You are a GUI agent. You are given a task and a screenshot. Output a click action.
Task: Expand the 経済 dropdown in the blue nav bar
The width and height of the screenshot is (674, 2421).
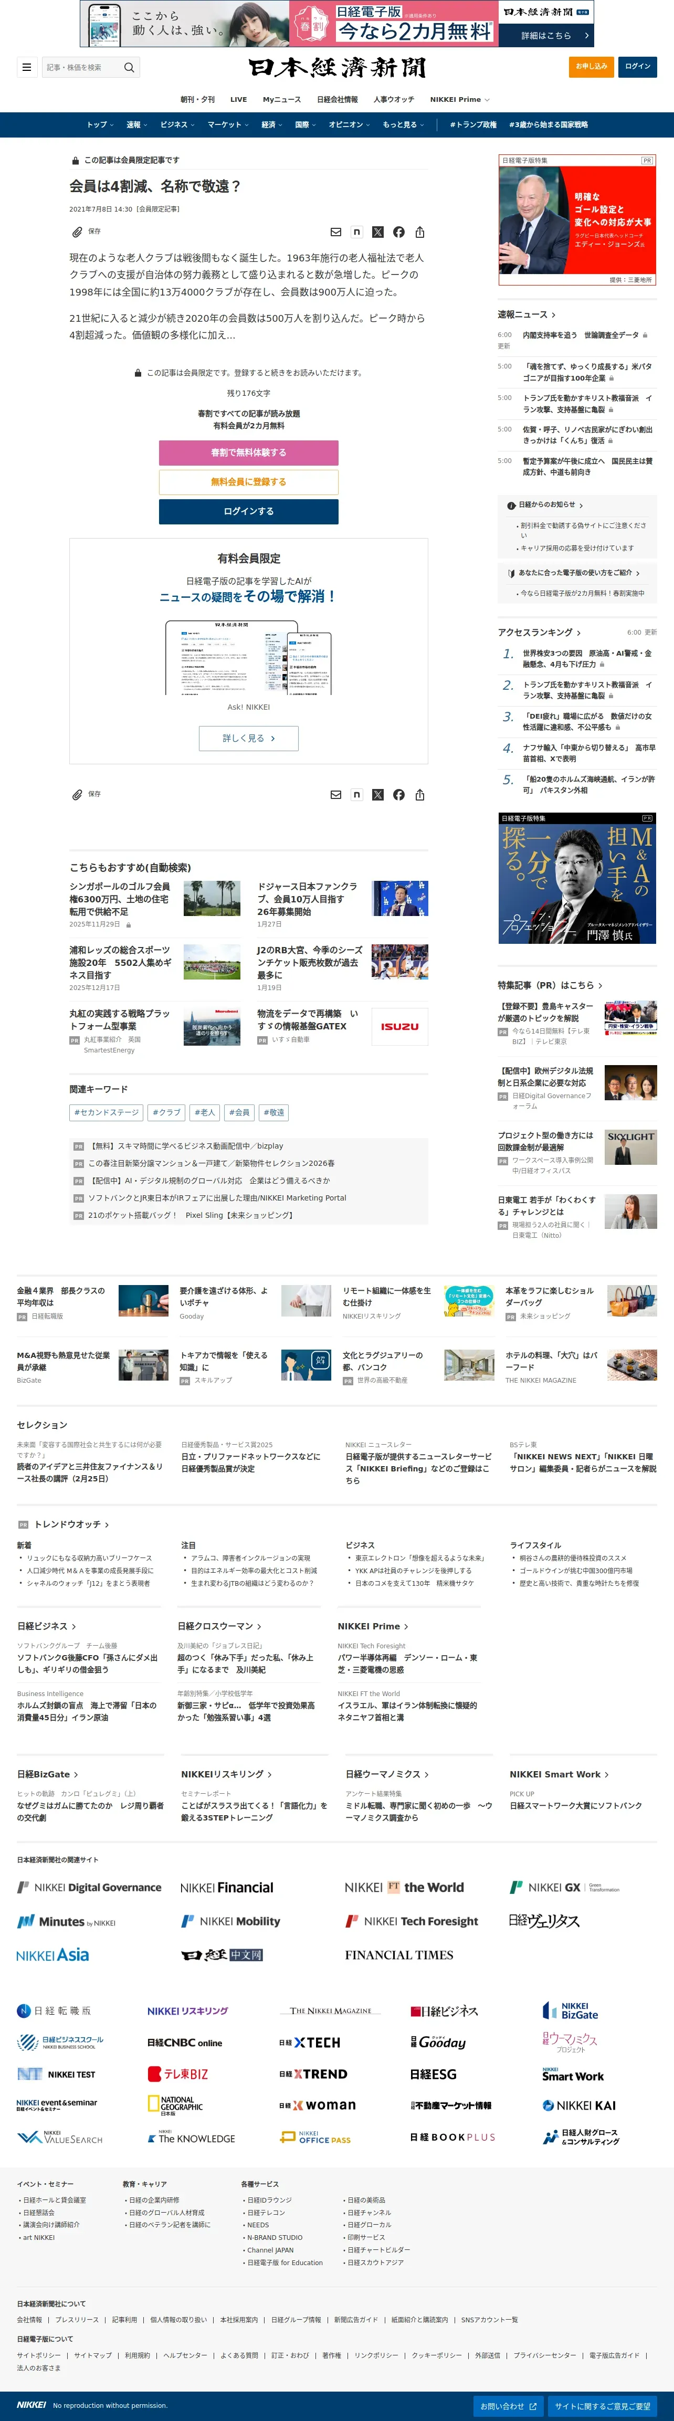272,124
